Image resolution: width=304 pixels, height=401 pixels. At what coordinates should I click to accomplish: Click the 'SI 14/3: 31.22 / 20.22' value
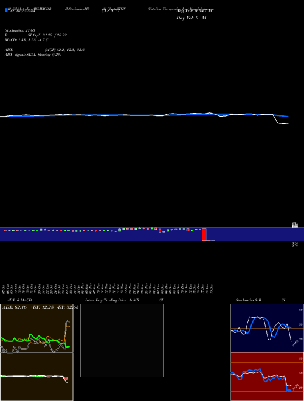[x=47, y=35]
